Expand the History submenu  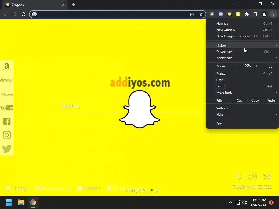[242, 45]
